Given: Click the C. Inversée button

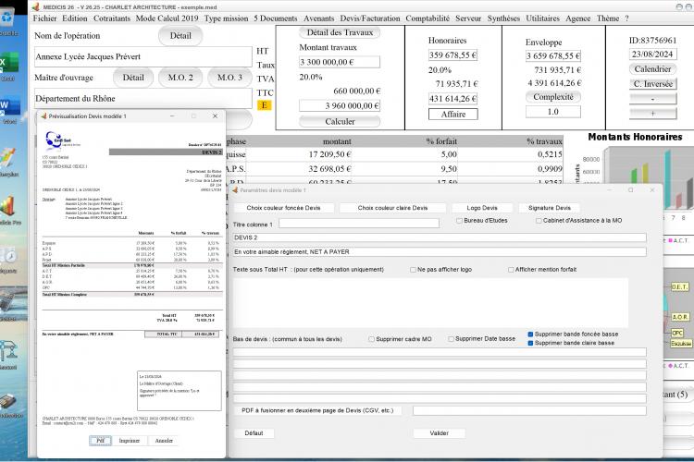Looking at the screenshot, I should [653, 84].
